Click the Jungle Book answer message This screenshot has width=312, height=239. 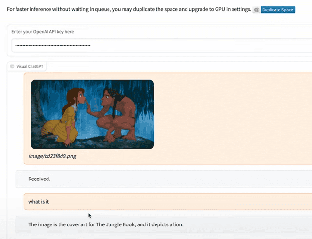point(164,224)
